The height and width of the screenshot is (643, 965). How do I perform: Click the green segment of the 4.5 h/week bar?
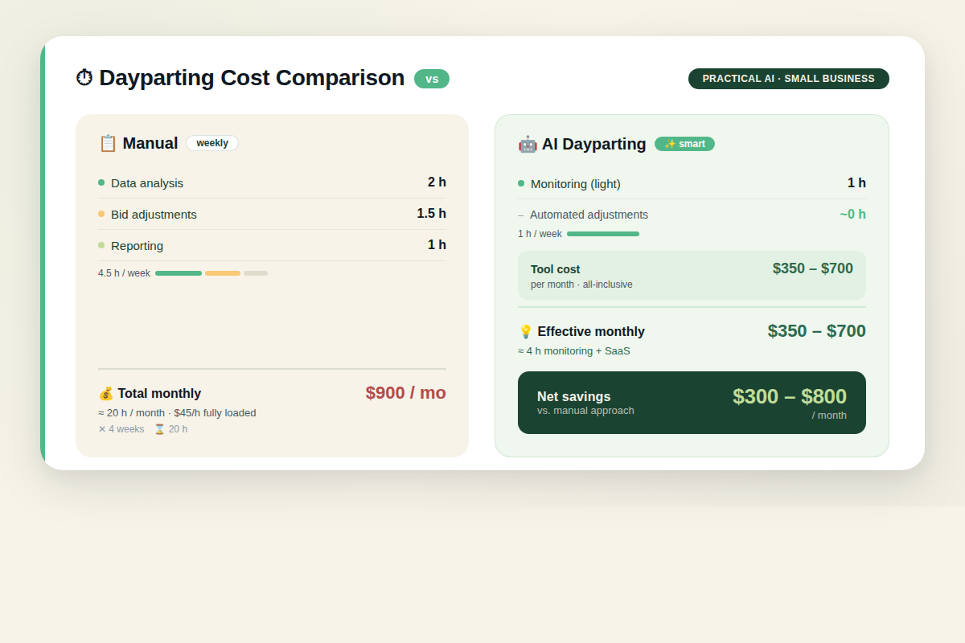click(x=179, y=273)
